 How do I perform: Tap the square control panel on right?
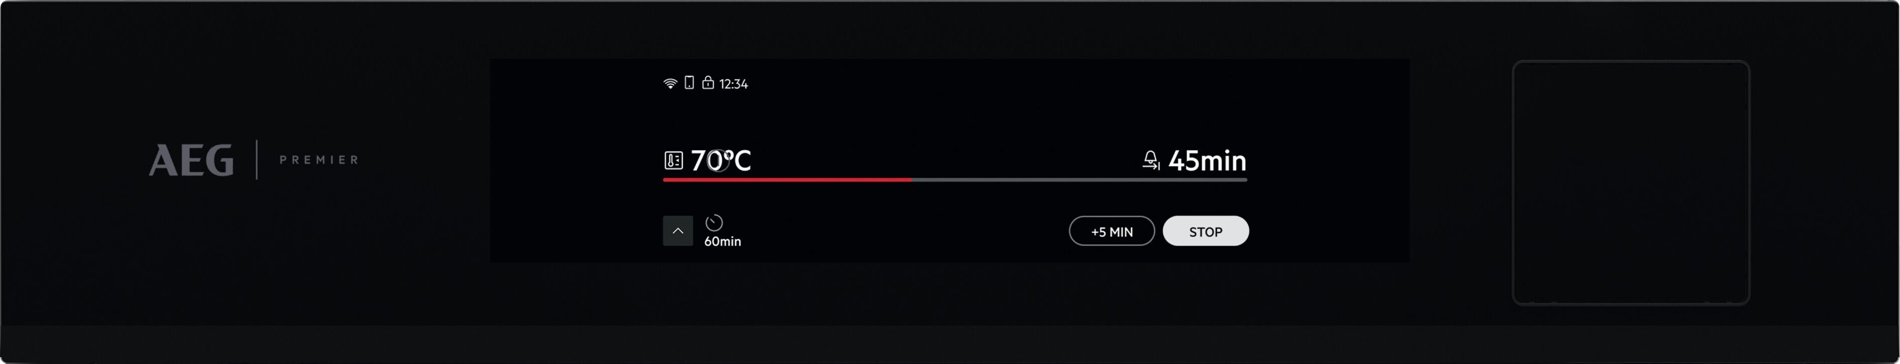(x=1631, y=182)
